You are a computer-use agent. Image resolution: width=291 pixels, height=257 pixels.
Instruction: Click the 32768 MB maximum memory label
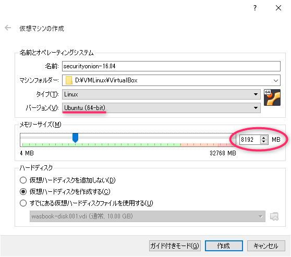[223, 153]
